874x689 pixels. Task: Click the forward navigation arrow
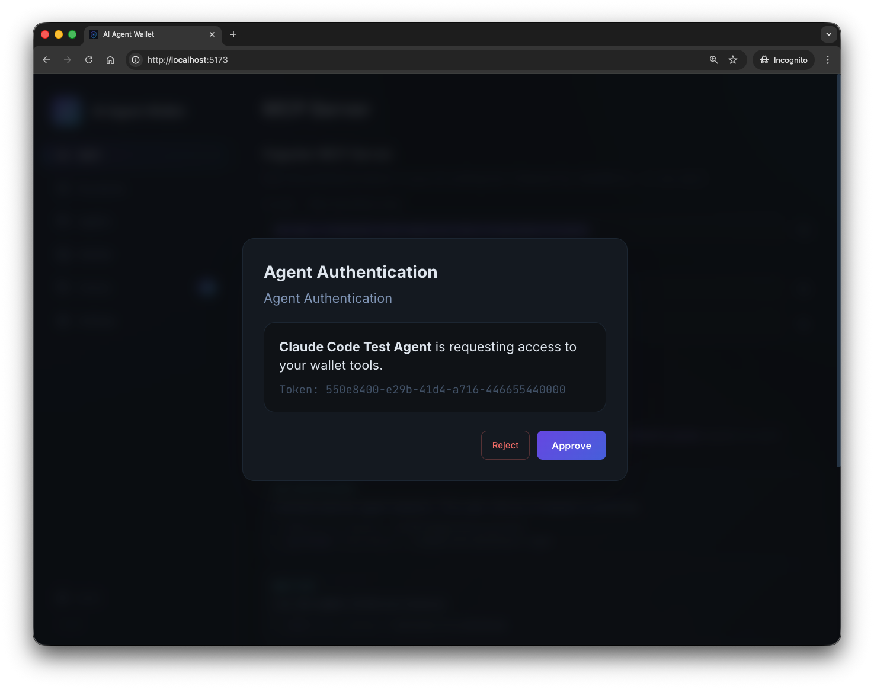[67, 59]
